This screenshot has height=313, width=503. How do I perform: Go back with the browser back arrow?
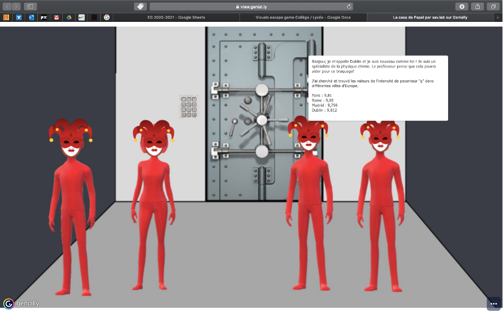coord(7,6)
